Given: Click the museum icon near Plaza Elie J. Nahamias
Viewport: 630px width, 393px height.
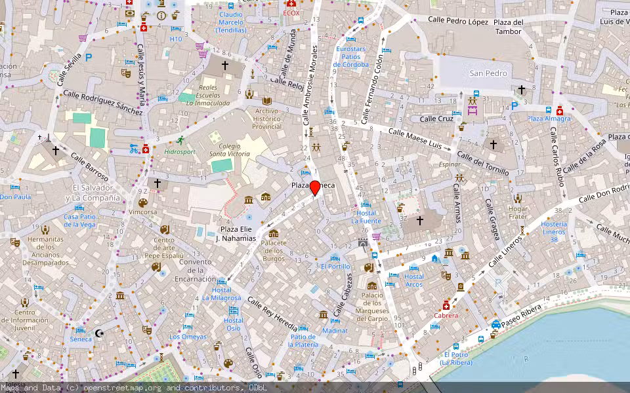Looking at the screenshot, I should pyautogui.click(x=248, y=200).
